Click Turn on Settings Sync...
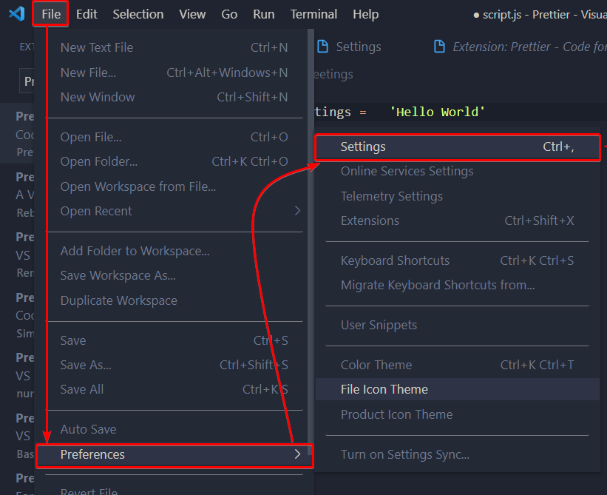The width and height of the screenshot is (607, 495). (x=458, y=454)
